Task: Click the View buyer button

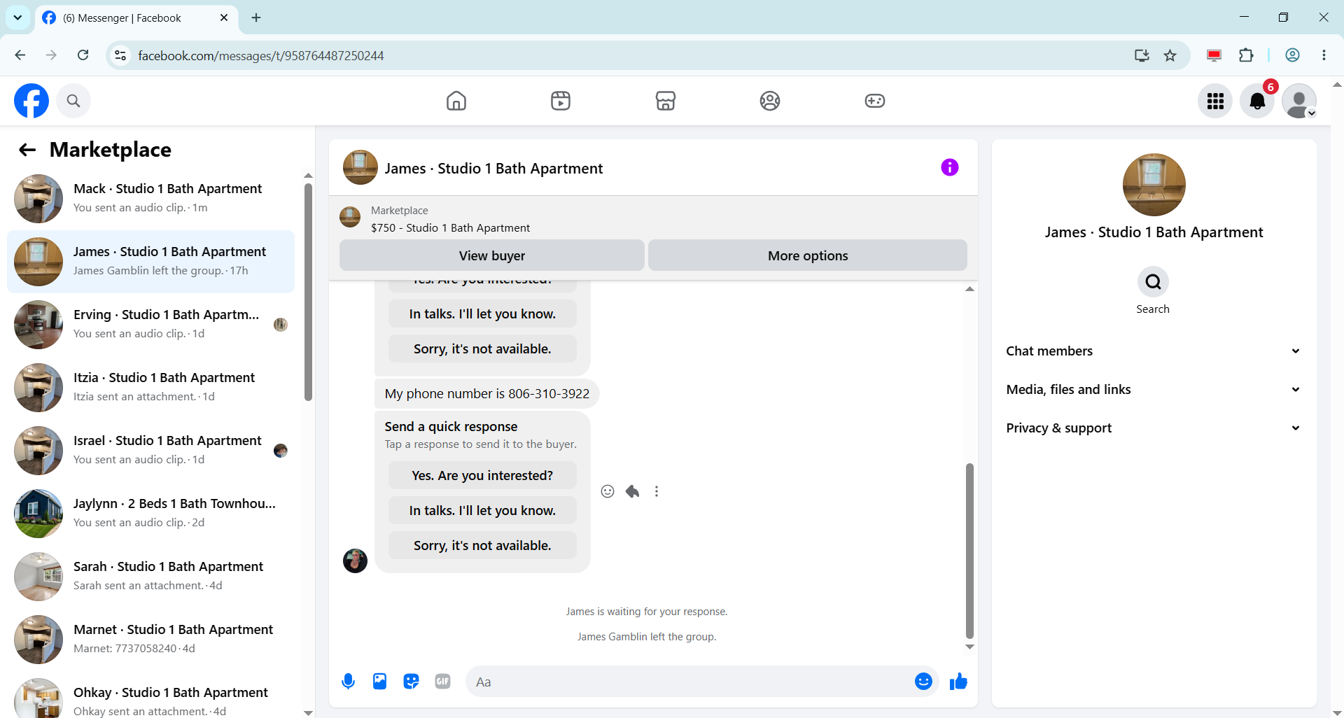Action: (492, 255)
